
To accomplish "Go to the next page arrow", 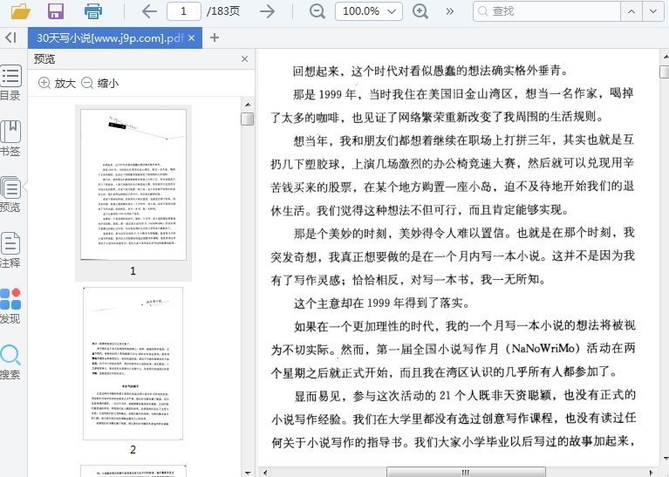I will (x=268, y=11).
